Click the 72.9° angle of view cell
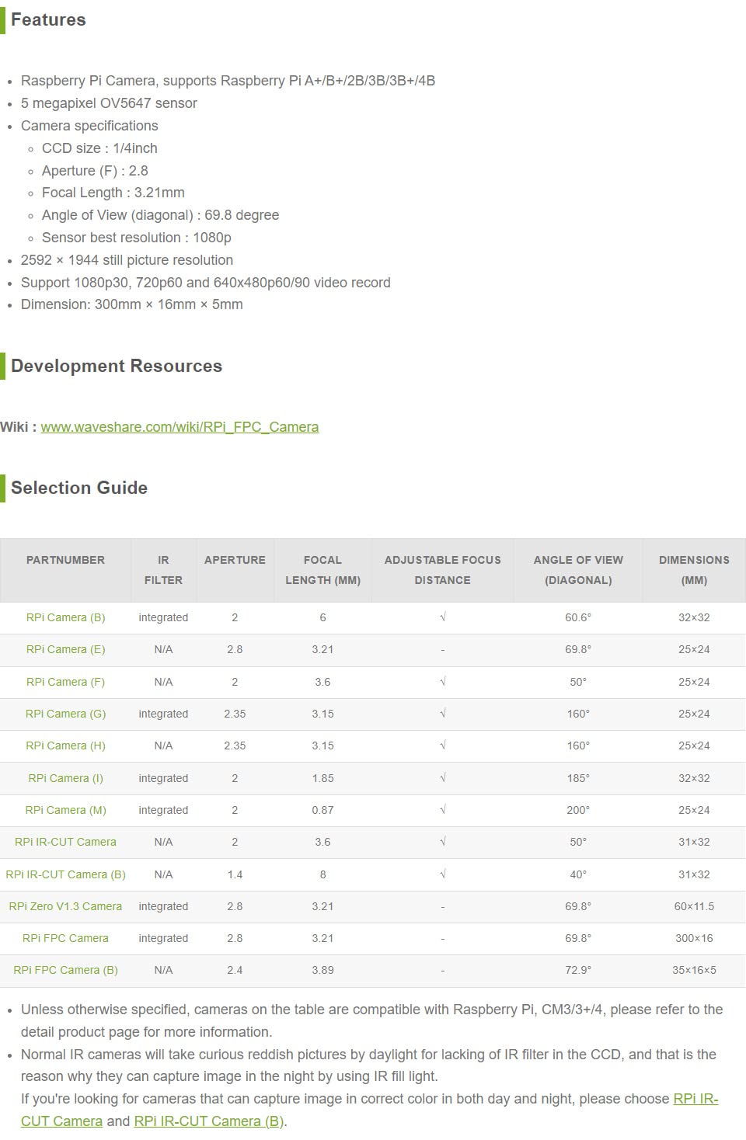This screenshot has width=746, height=1140. [578, 970]
